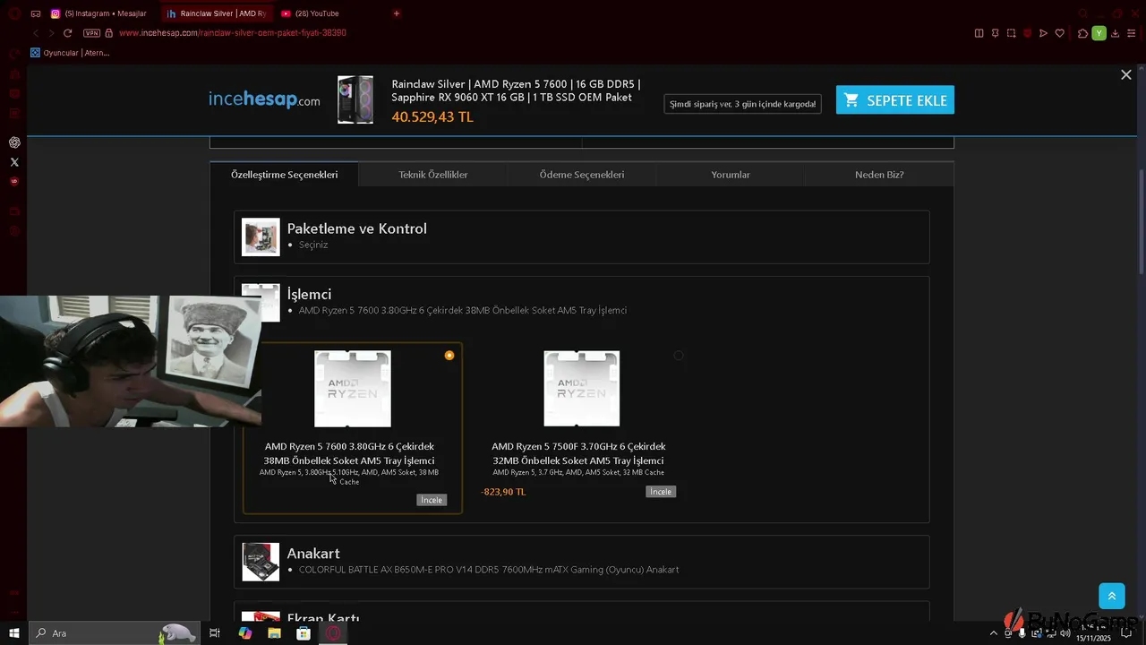The width and height of the screenshot is (1146, 645).
Task: Click the page vertical scrollbar thumb
Action: [x=1141, y=223]
